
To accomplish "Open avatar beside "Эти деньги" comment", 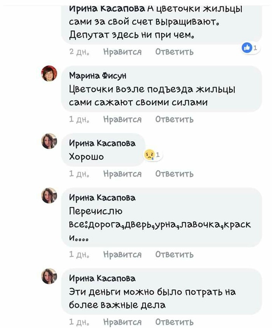I will coord(49,276).
